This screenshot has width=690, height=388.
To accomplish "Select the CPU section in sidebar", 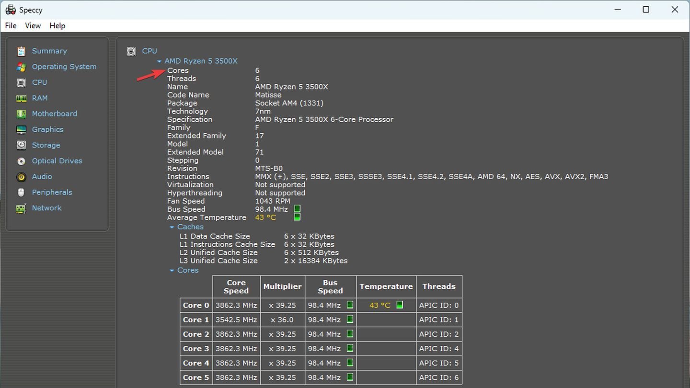I will click(39, 82).
